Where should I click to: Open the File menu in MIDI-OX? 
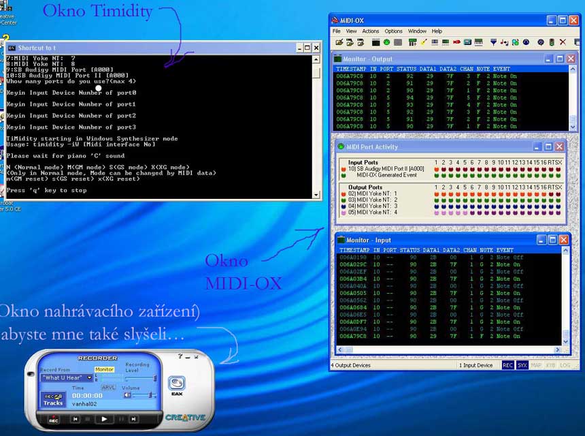click(x=337, y=31)
